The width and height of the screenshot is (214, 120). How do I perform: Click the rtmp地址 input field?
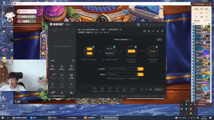[x=122, y=69]
